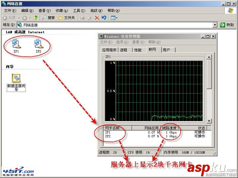Viewport: 238px width, 178px height.
Task: Sort by 网络应用 column header
Action: (146, 128)
